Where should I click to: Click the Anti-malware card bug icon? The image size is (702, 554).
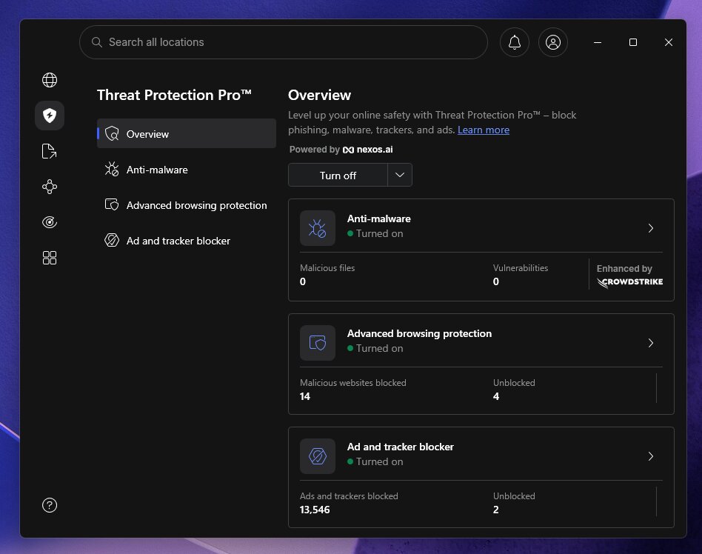[x=318, y=228]
